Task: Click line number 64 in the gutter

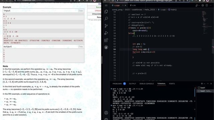Action: [114, 49]
